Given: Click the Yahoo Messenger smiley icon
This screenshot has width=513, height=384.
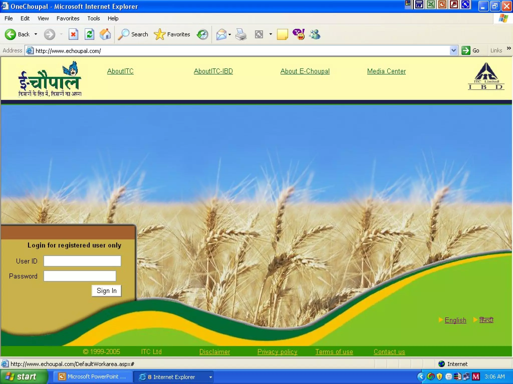Looking at the screenshot, I should tap(299, 34).
